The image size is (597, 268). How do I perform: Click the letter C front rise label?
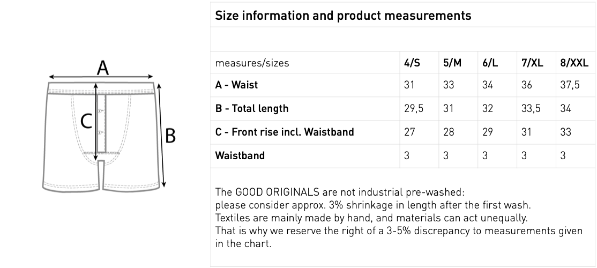86,122
